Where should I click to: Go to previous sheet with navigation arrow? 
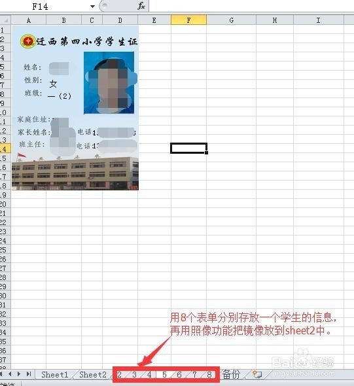coord(10,374)
